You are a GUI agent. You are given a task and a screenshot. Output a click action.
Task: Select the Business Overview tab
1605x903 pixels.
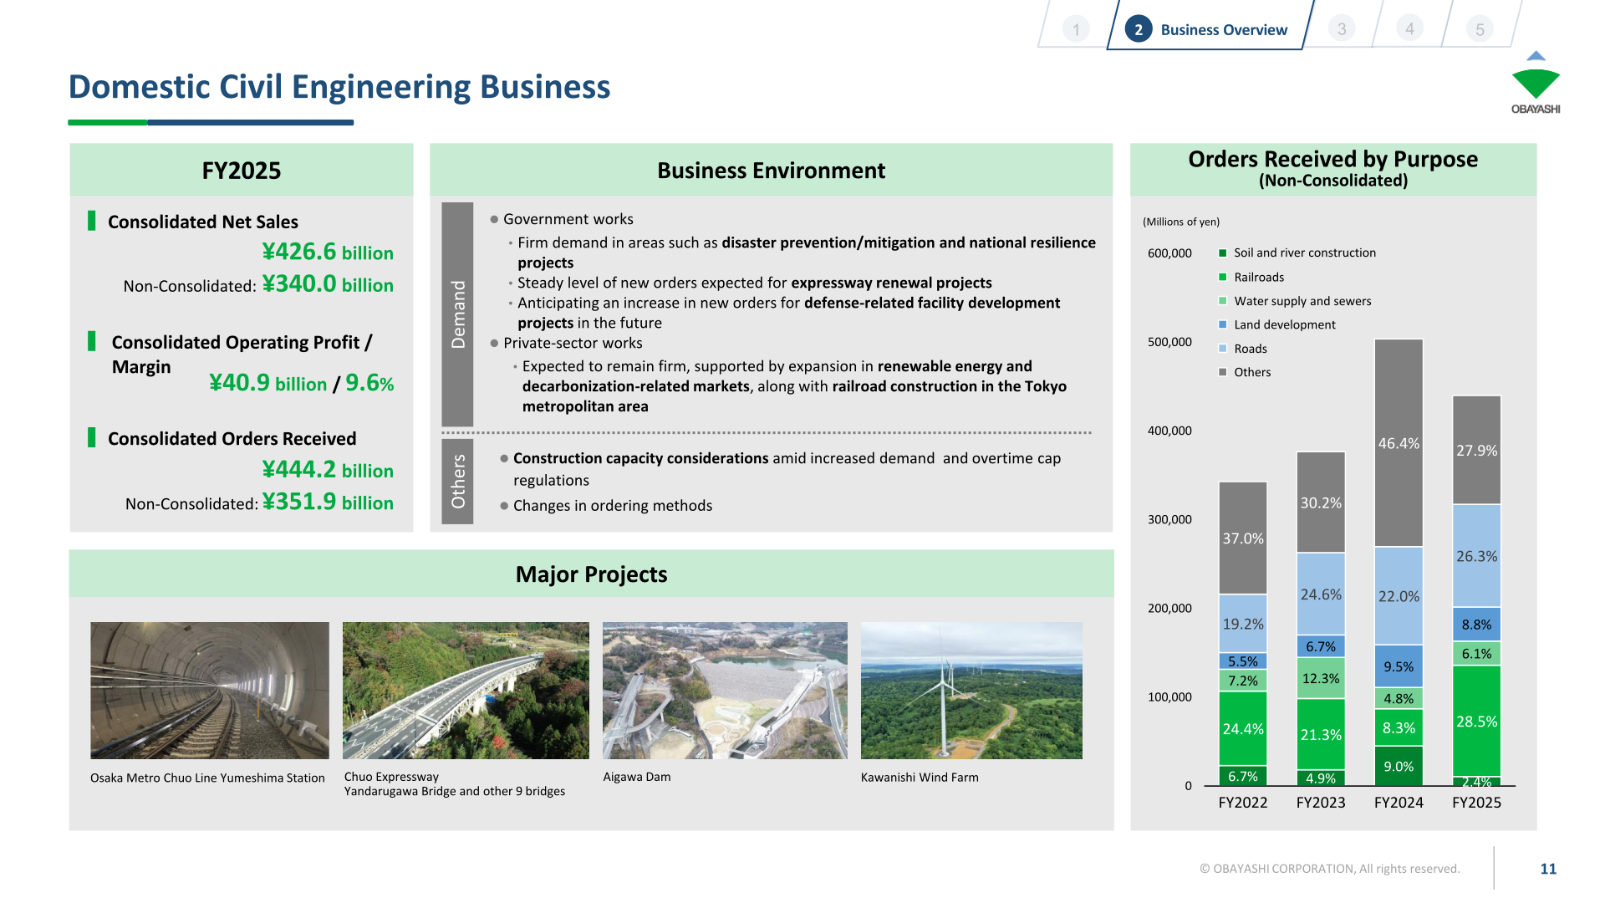tap(1210, 29)
